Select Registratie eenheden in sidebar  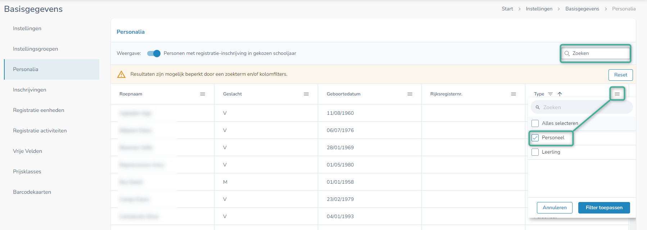[39, 110]
